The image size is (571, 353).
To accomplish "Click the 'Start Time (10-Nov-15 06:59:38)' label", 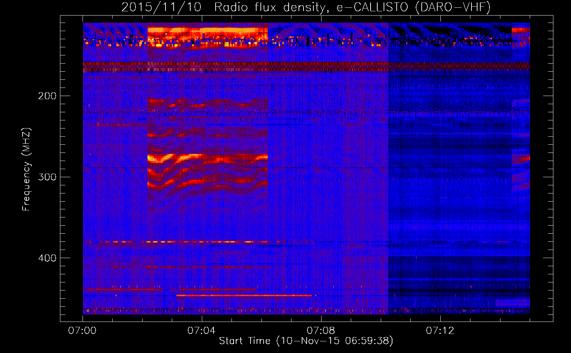I will (x=306, y=341).
